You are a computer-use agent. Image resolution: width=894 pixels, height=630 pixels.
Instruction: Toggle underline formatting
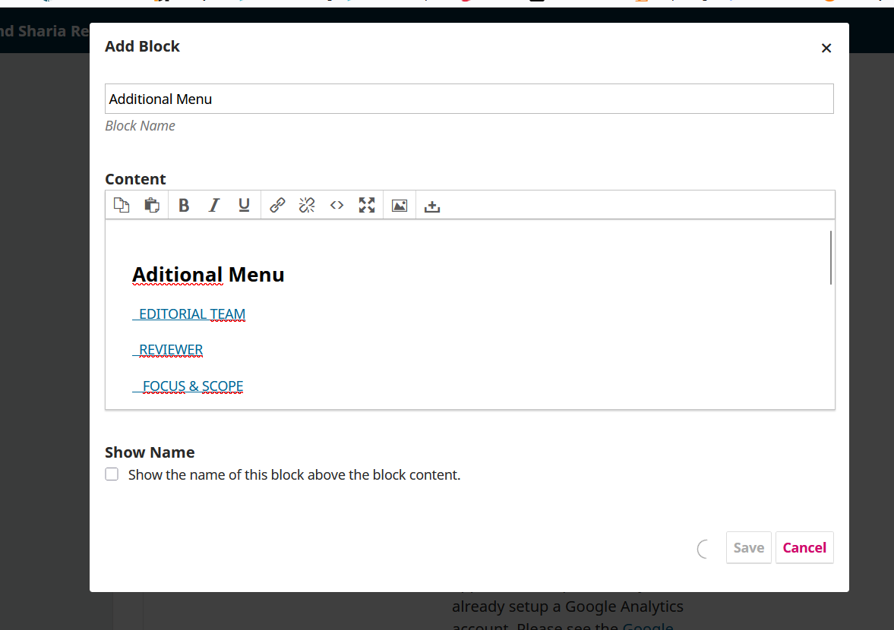point(244,205)
